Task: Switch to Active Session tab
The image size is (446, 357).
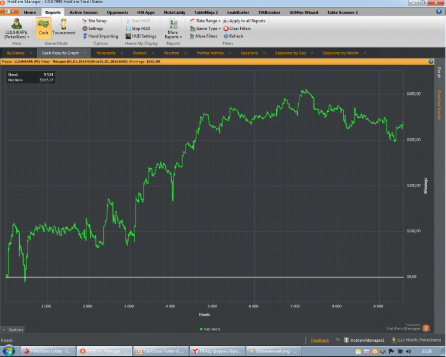Action: (x=83, y=12)
